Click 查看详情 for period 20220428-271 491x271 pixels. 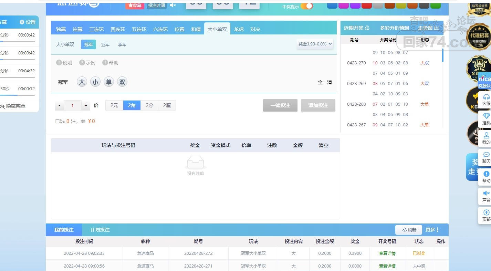point(387,266)
